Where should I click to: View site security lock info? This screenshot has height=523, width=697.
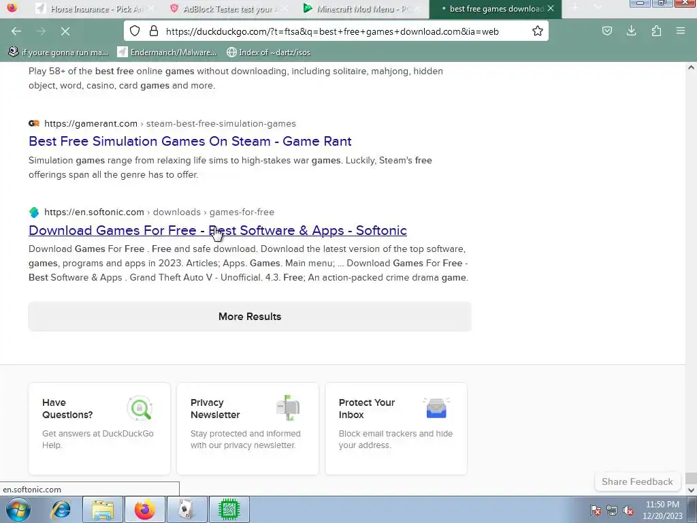click(x=154, y=31)
